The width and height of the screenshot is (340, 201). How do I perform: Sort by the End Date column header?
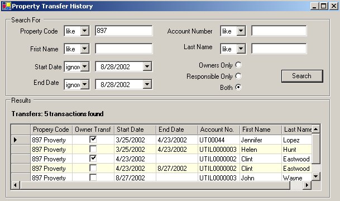[x=177, y=130]
